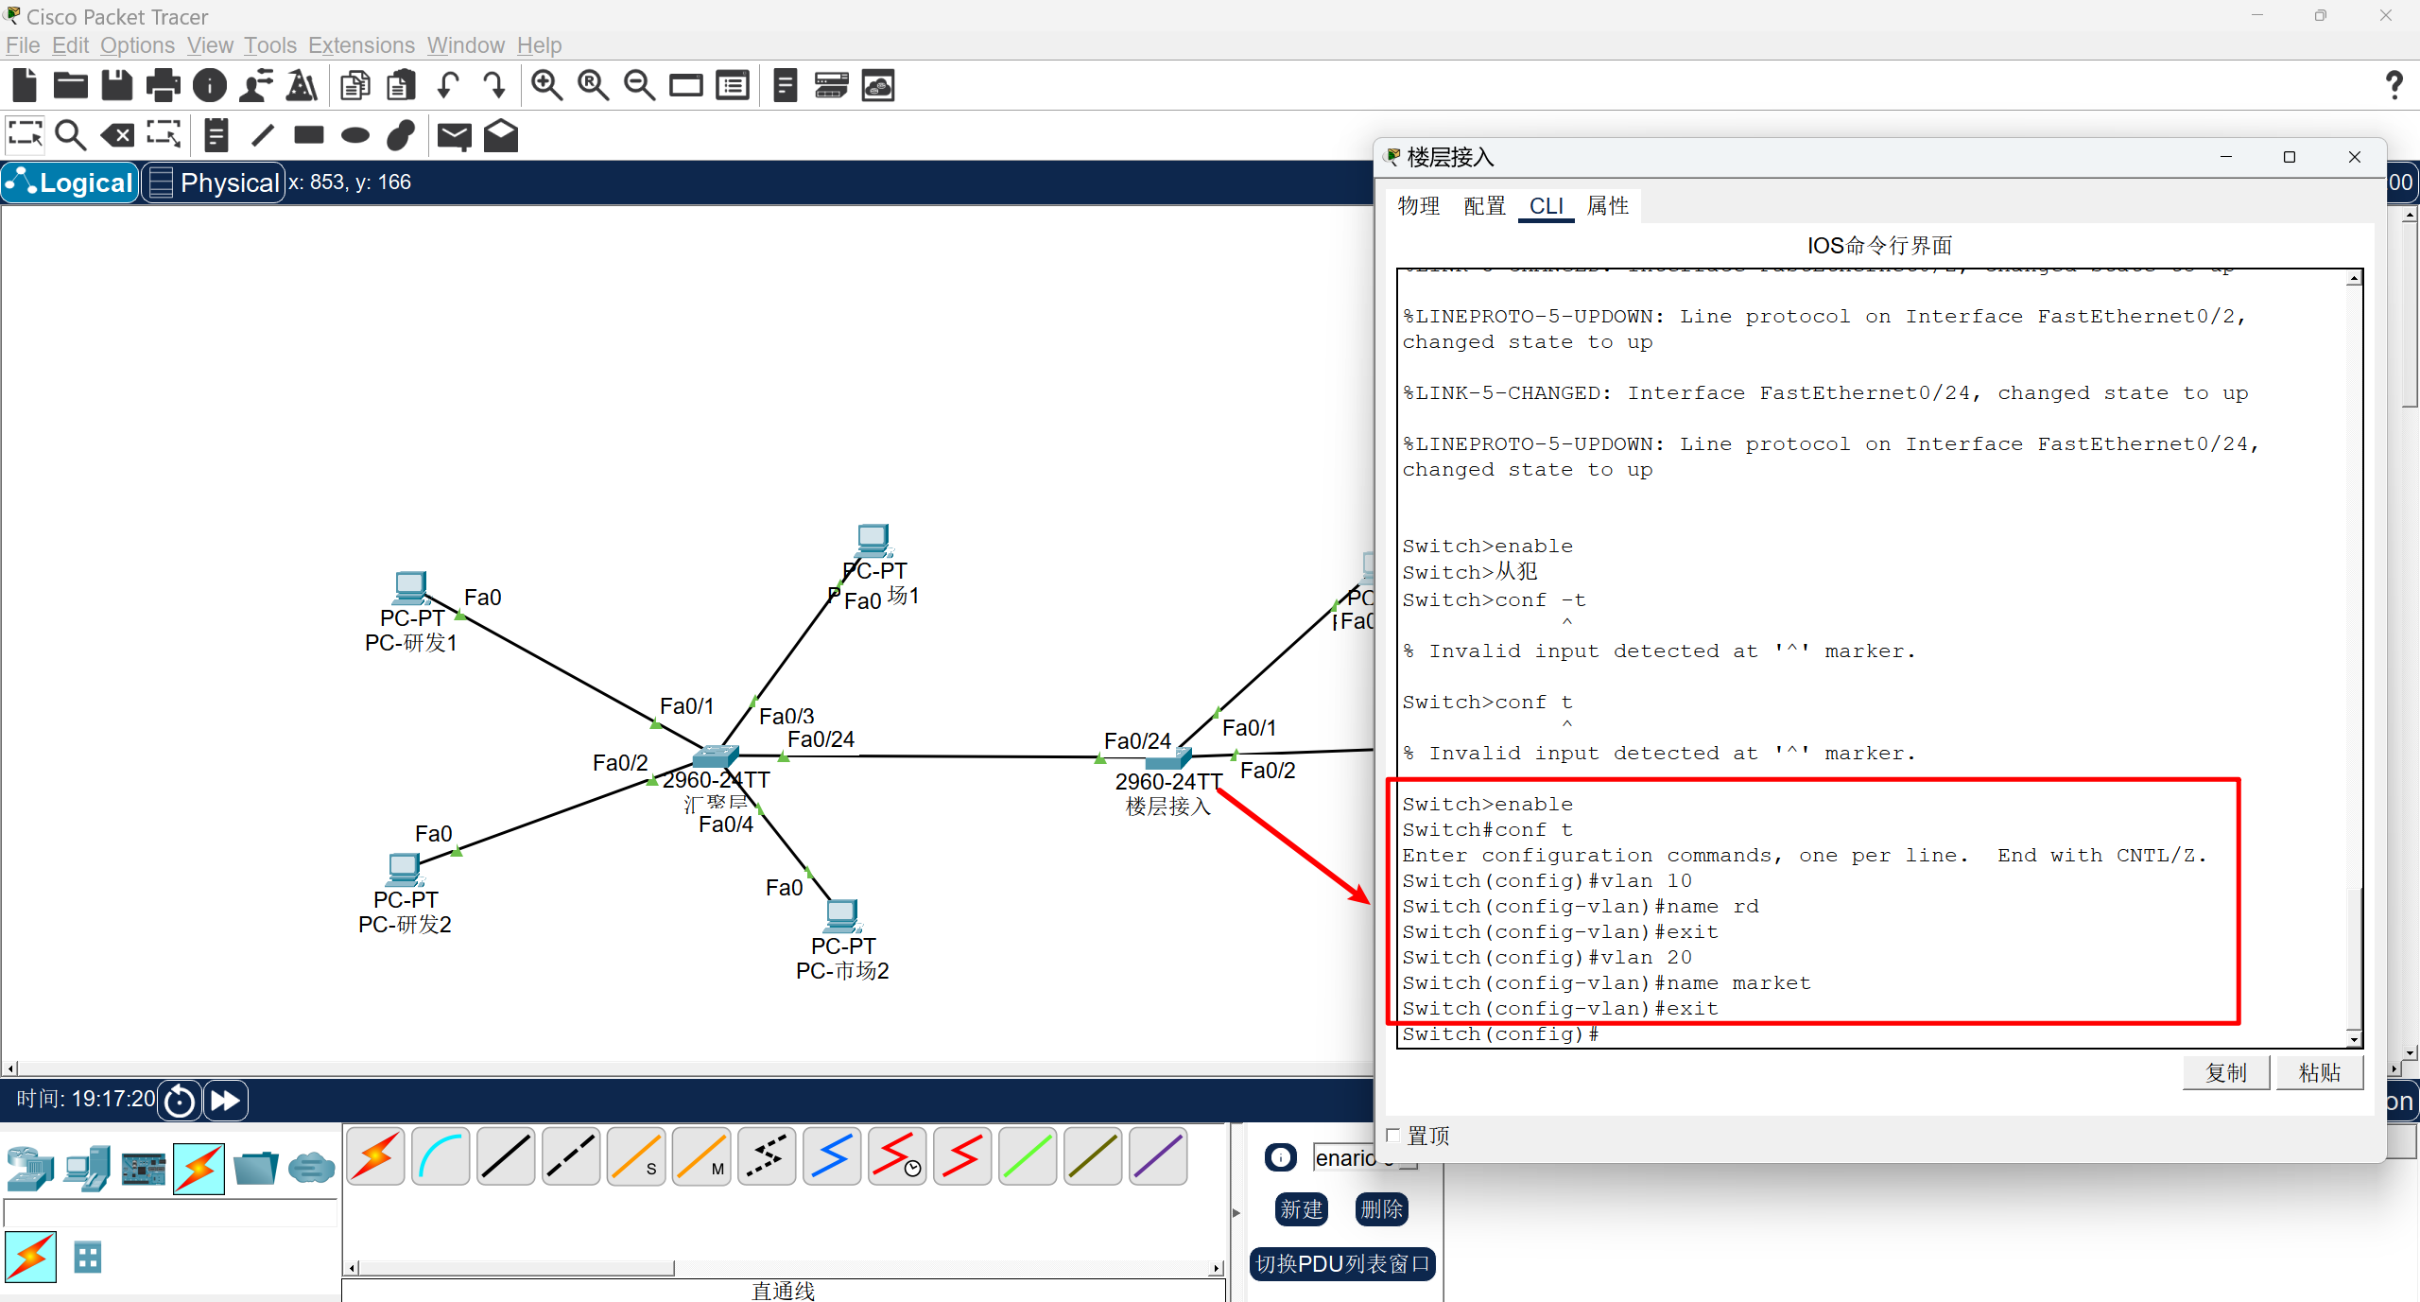
Task: Switch to the Physical workspace view
Action: [x=214, y=182]
